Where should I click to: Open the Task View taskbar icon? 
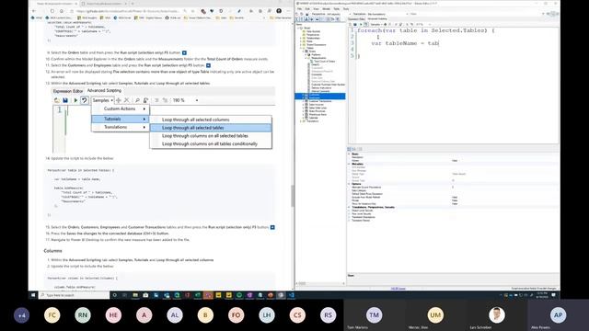click(125, 295)
